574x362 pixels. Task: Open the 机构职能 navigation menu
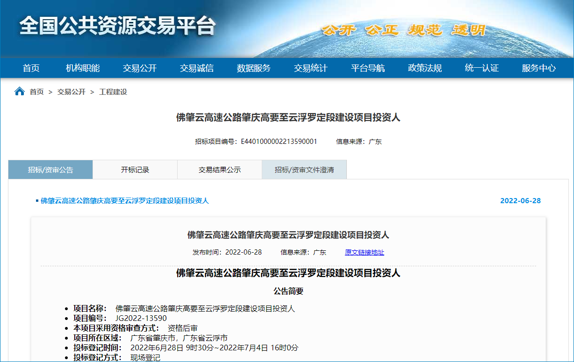pyautogui.click(x=83, y=68)
